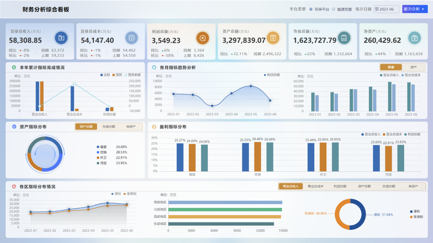
Task: Click the 负债总额 clipboard chart icon
Action: [x=344, y=38]
